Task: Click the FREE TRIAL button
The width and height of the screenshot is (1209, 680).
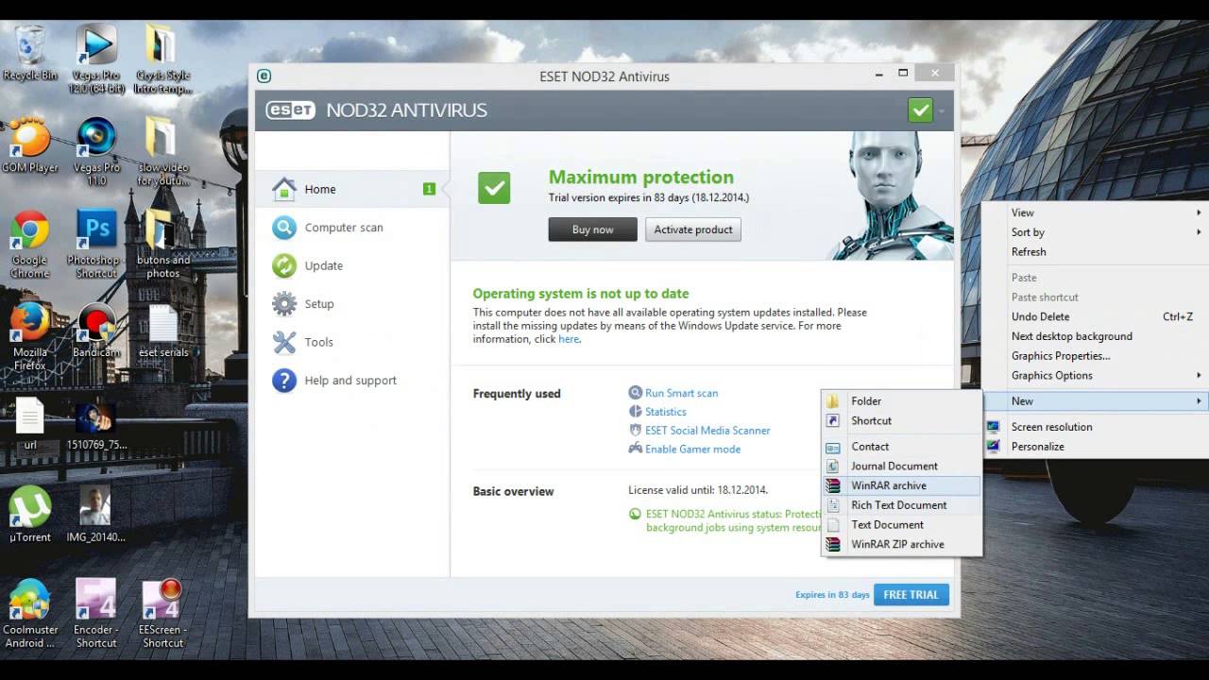Action: (x=911, y=595)
